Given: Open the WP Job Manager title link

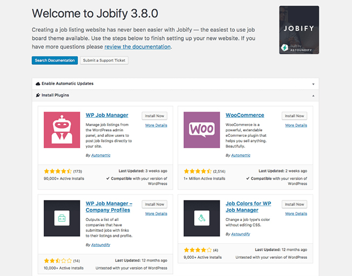Looking at the screenshot, I should [x=107, y=115].
